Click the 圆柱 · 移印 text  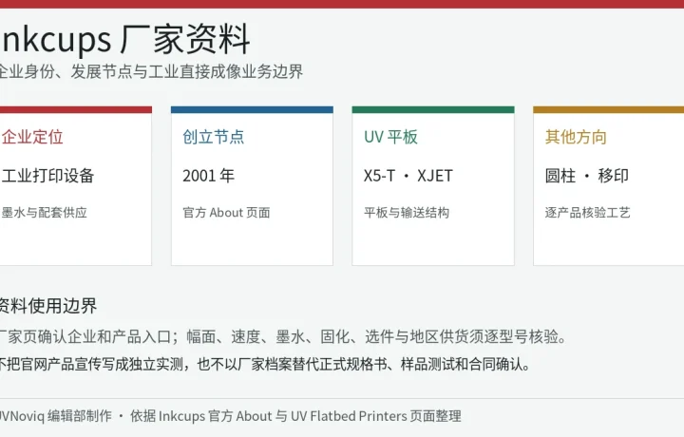click(587, 176)
